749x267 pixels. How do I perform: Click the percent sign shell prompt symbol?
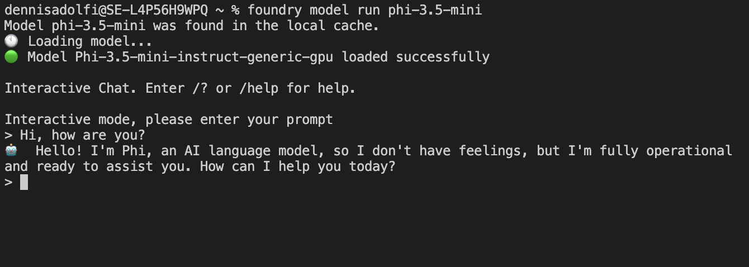click(235, 10)
